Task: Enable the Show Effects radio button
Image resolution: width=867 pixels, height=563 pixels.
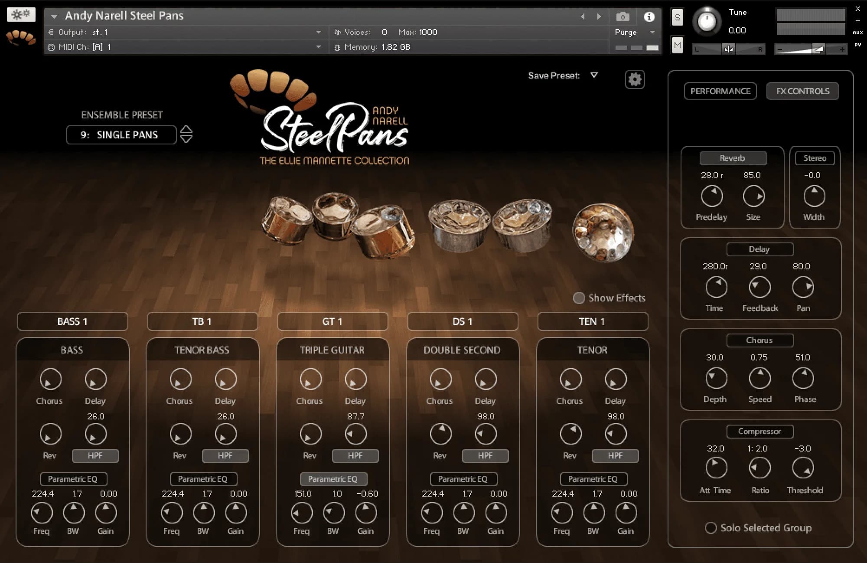Action: (x=579, y=298)
